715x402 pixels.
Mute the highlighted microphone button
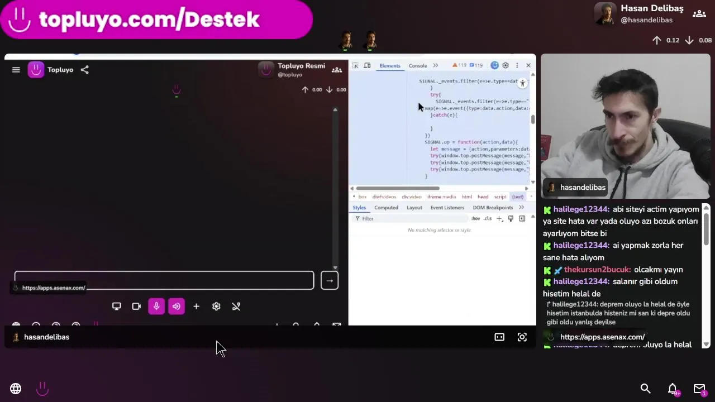tap(156, 306)
